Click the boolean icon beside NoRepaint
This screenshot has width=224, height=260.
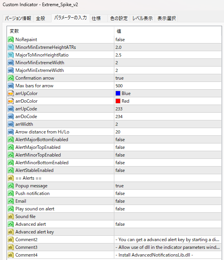pyautogui.click(x=11, y=40)
